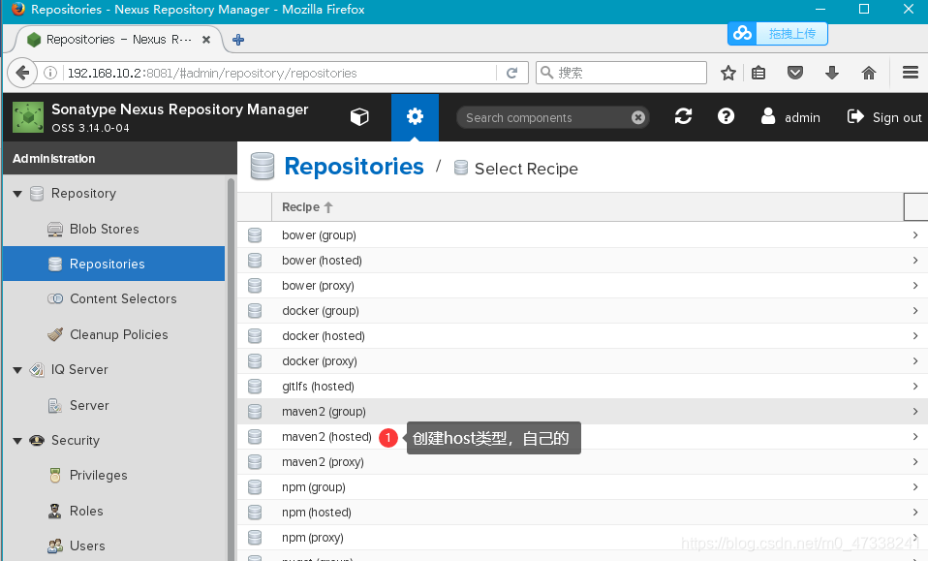Click the address bar URL
This screenshot has height=561, width=928.
pos(212,73)
